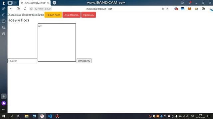This screenshot has height=119, width=213.
Task: Open History clock icon in sidebar
Action: click(4, 15)
